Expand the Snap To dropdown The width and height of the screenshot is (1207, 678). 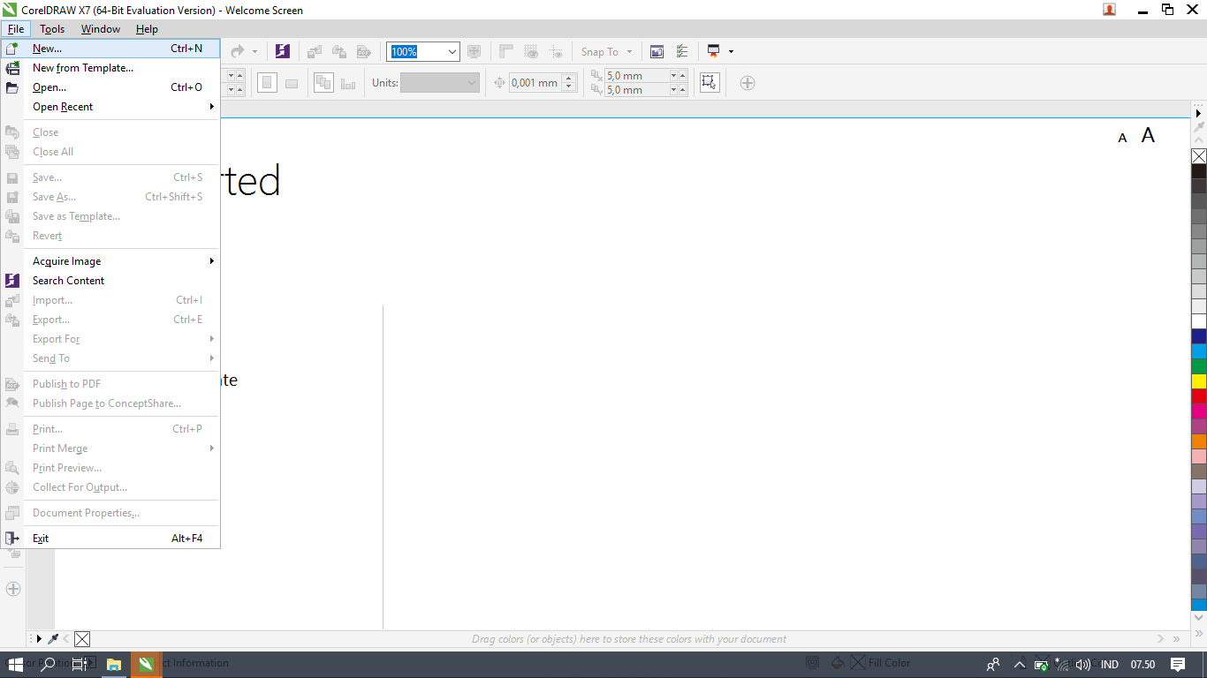[629, 51]
